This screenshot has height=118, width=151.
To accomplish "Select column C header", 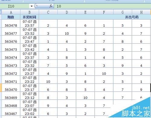I will tap(48, 12).
